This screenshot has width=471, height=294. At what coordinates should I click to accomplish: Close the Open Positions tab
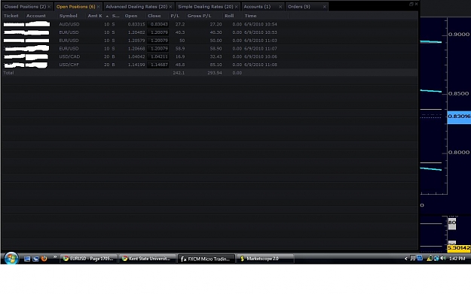[x=99, y=7]
